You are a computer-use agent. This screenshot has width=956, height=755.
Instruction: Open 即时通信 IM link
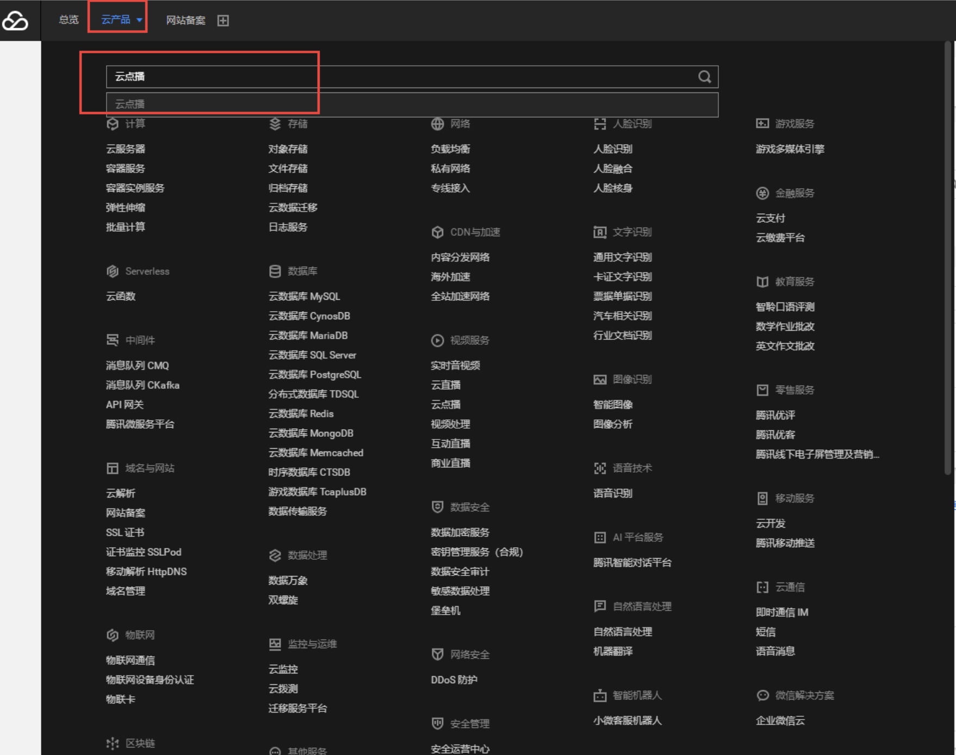click(782, 612)
